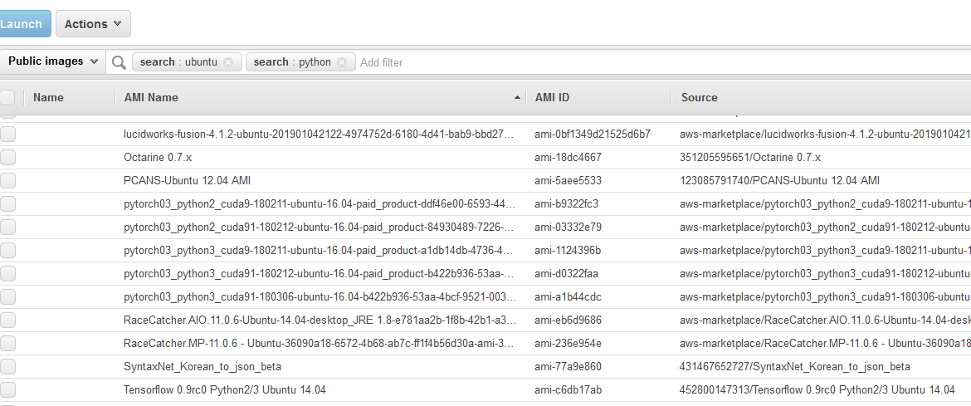Viewport: 971px width, 406px height.
Task: Click the lucidworks-fusion-4.1.2 AMI name
Action: tap(319, 134)
